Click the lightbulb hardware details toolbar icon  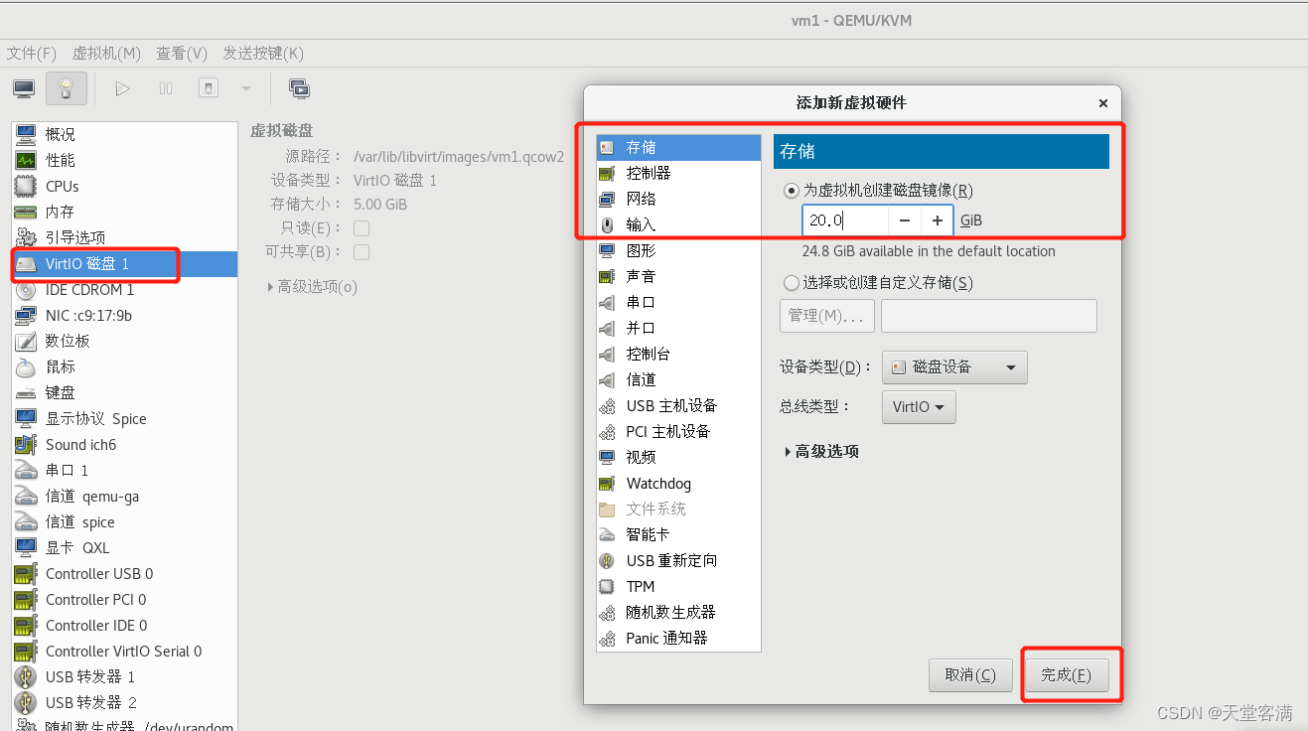(67, 88)
